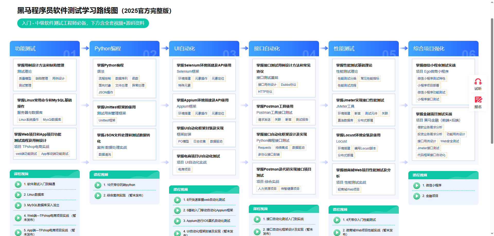Viewport: 494px width, 236px height.
Task: Play 4天带你入门性能测试 video
Action: (x=337, y=220)
